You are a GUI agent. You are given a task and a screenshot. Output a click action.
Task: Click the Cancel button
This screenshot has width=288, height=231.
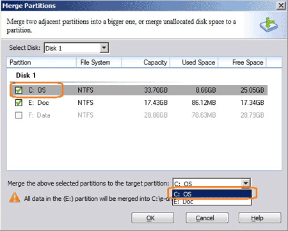pyautogui.click(x=207, y=218)
